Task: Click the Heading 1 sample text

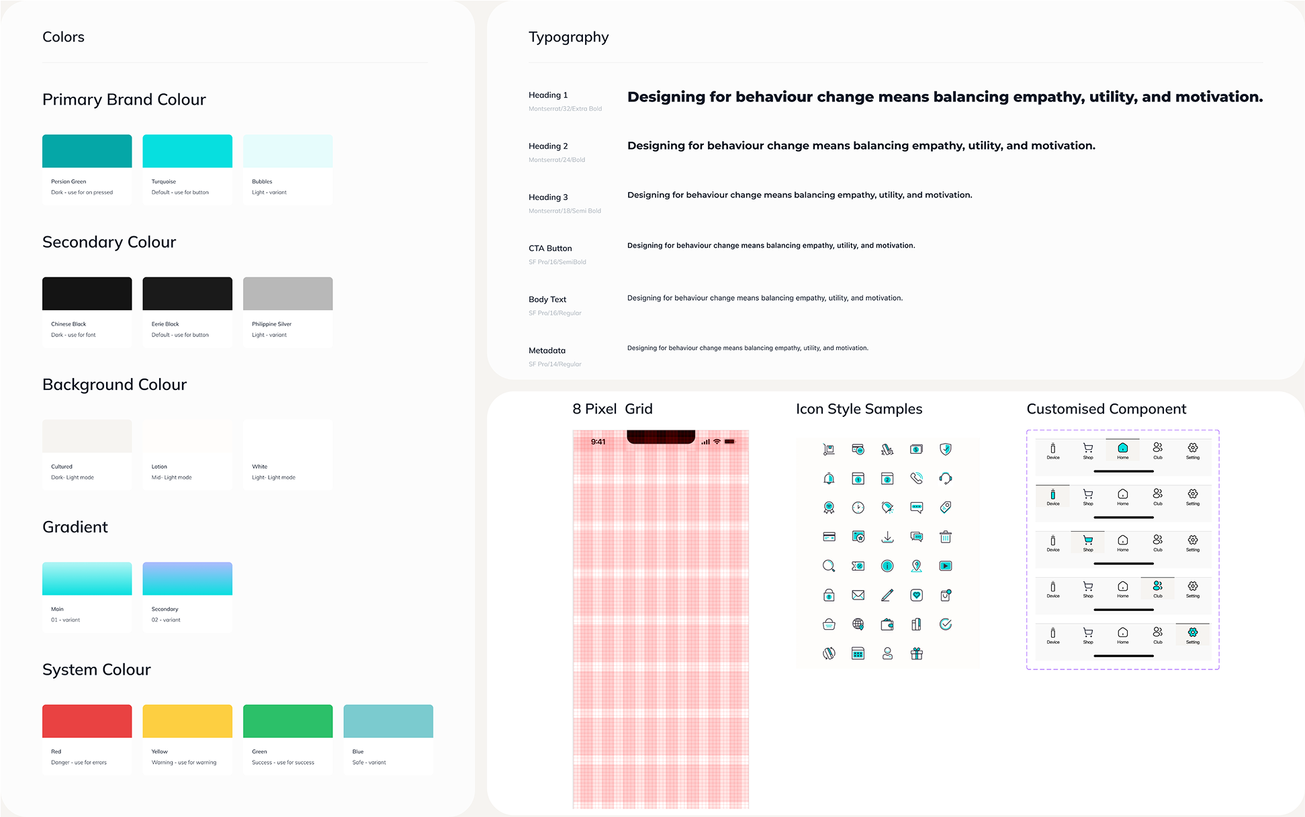Action: click(x=944, y=97)
